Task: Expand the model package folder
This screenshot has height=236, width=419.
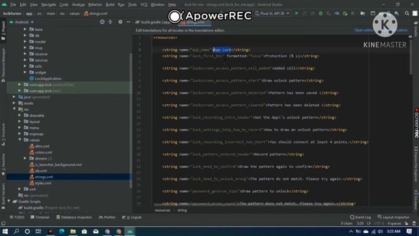Action: click(x=25, y=41)
